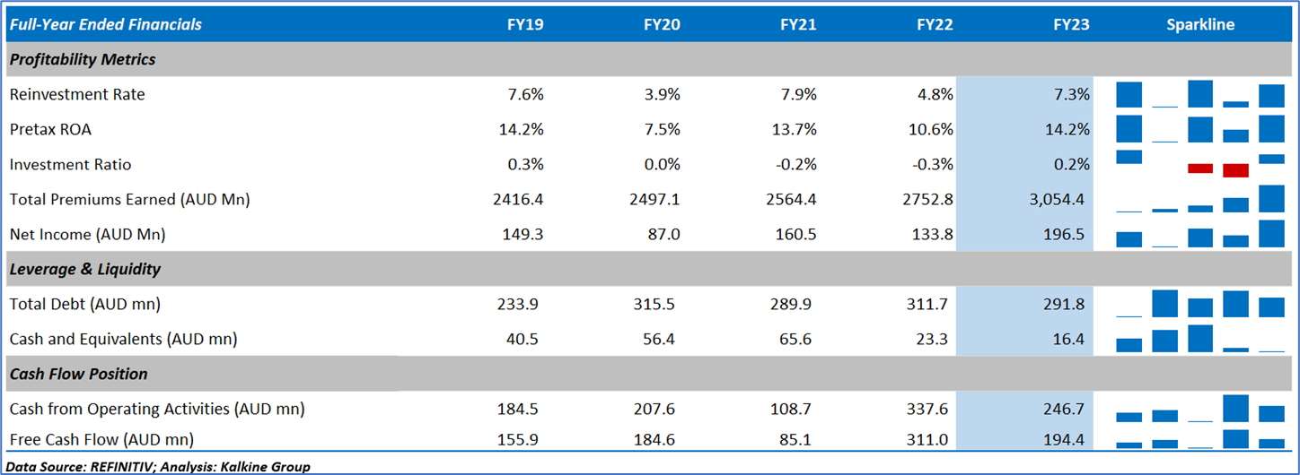1300x475 pixels.
Task: Click the FY23 column header
Action: [x=1071, y=25]
